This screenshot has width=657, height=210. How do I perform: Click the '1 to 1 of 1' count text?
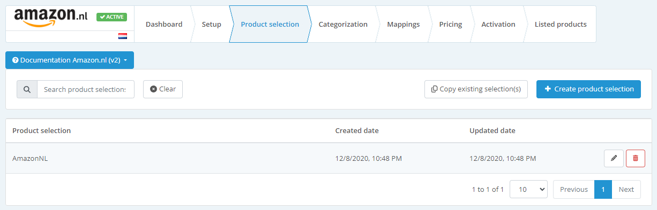pyautogui.click(x=488, y=189)
